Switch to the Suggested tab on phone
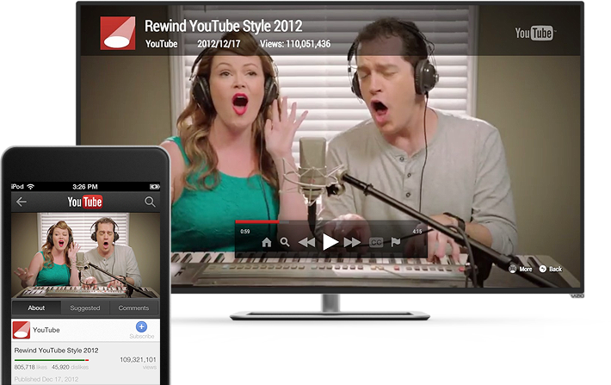611x385 pixels. point(85,307)
